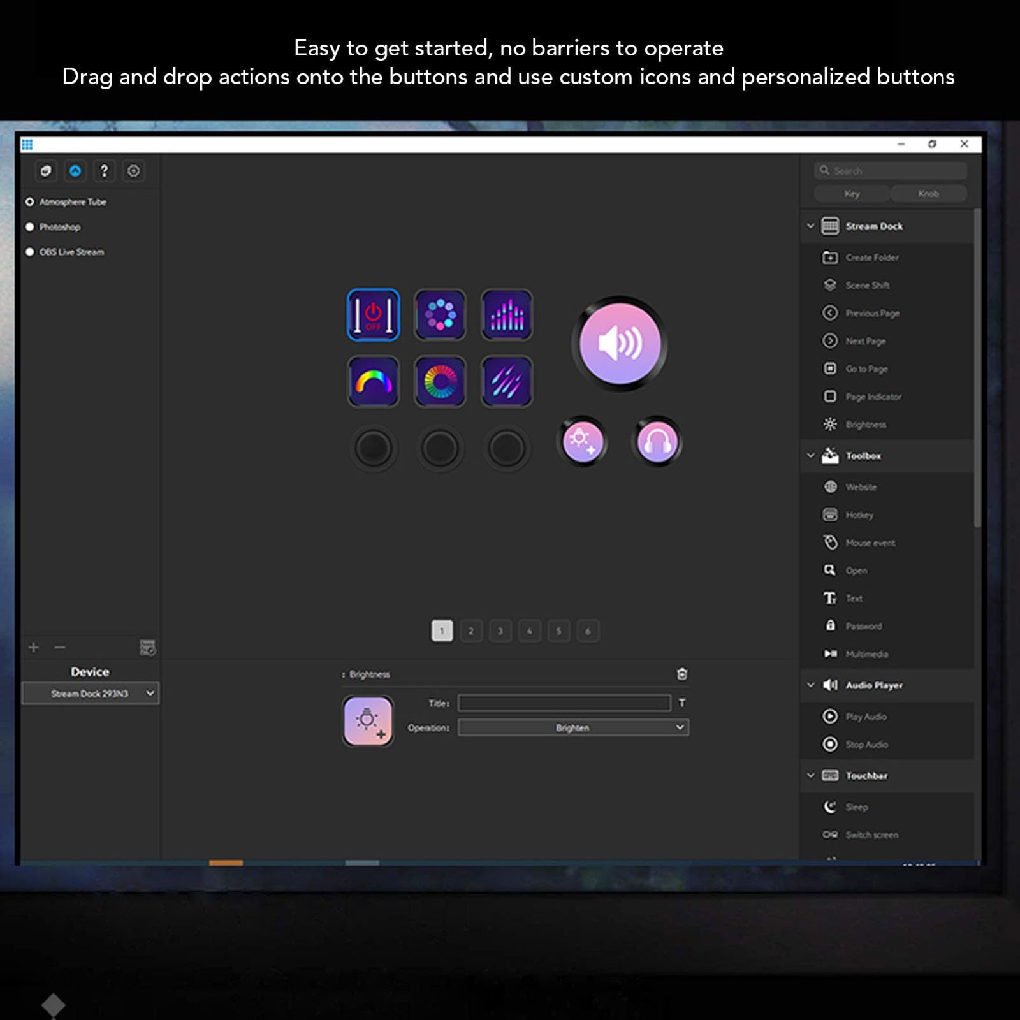The image size is (1020, 1020).
Task: Go to page 3
Action: point(500,631)
